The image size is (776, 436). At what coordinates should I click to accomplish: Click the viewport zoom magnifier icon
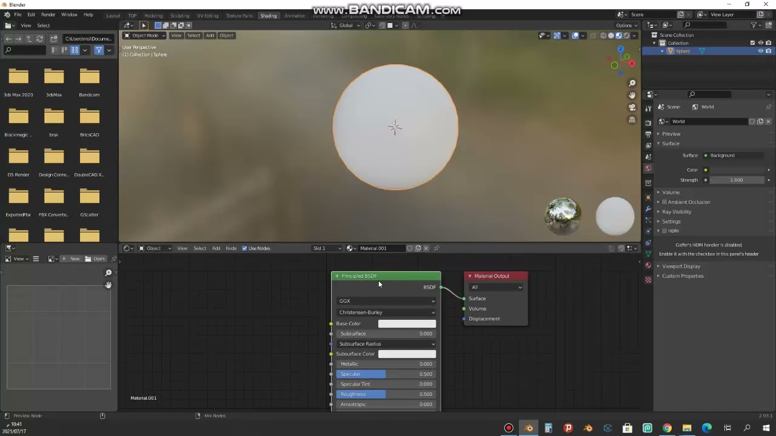point(632,83)
